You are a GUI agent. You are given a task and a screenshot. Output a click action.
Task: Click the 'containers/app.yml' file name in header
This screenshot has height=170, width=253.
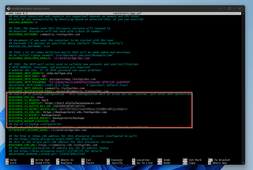click(127, 14)
